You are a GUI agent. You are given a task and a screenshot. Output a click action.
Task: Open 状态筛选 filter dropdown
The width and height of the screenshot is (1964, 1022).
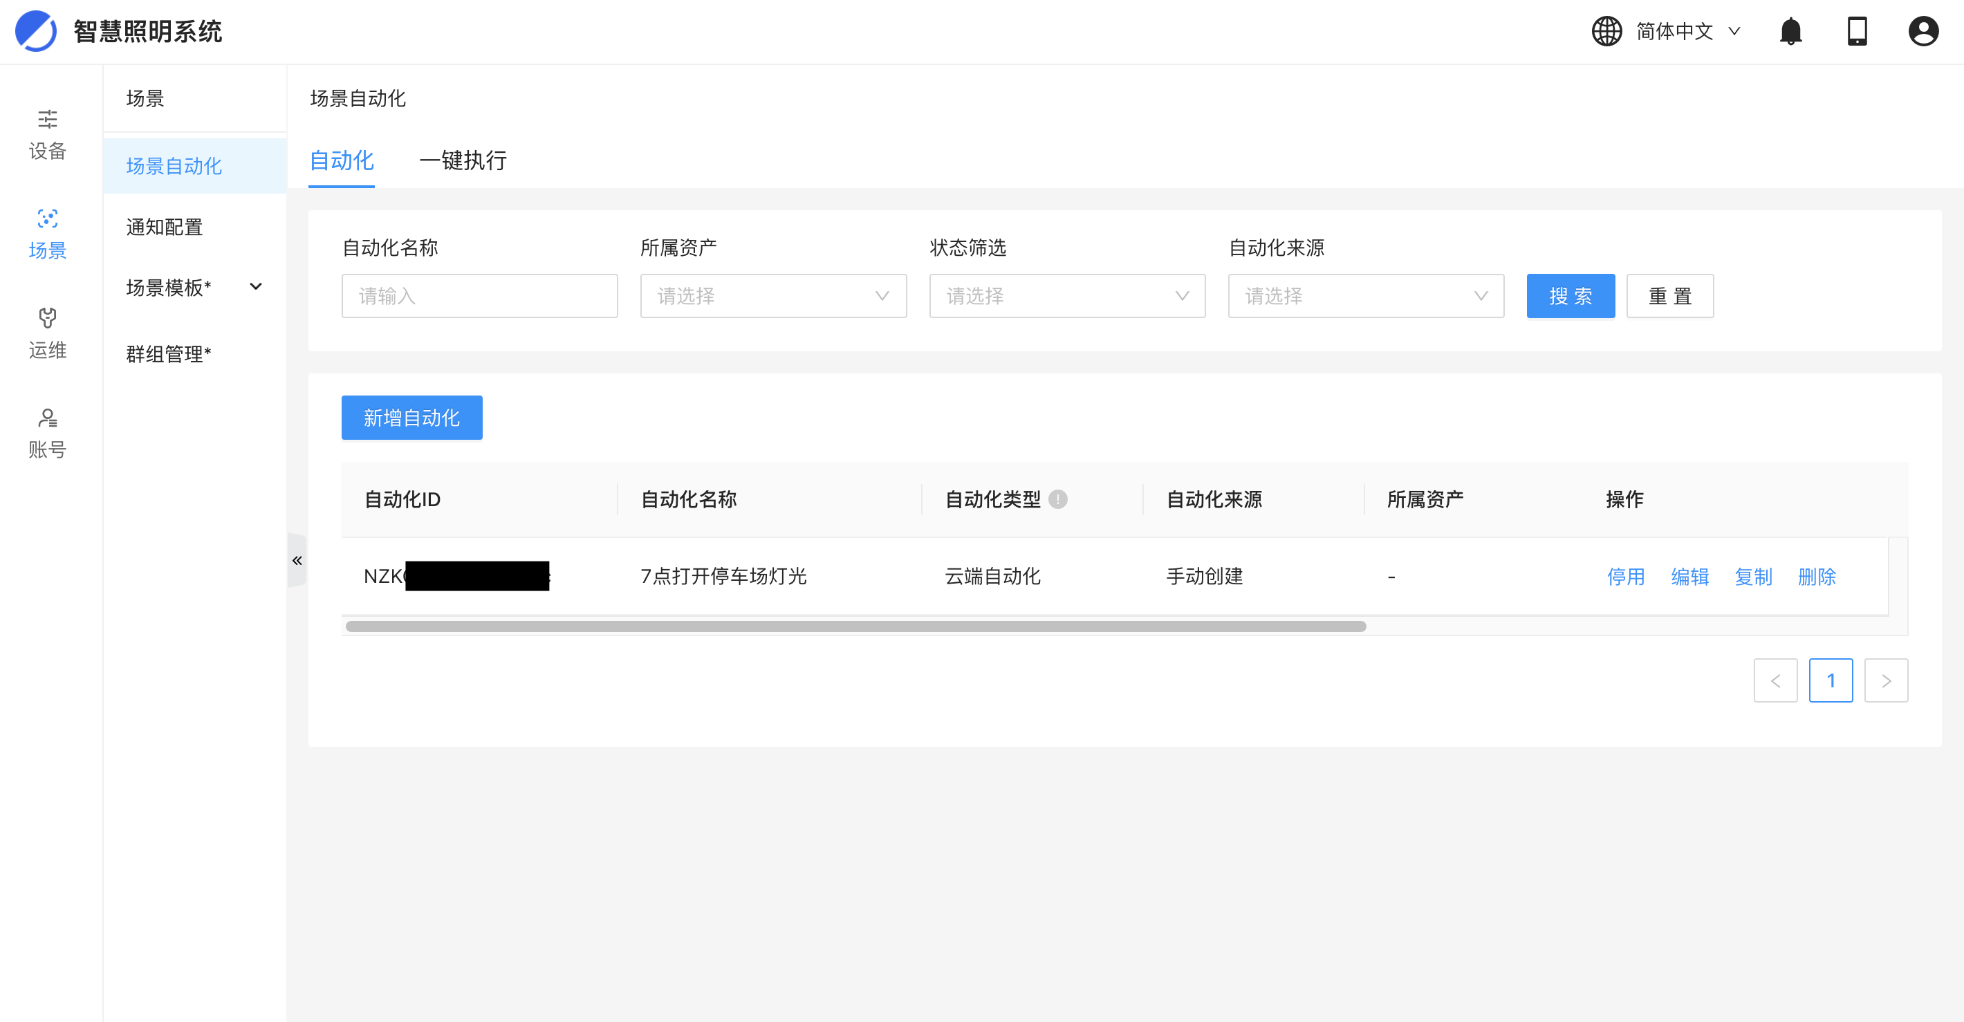point(1066,296)
